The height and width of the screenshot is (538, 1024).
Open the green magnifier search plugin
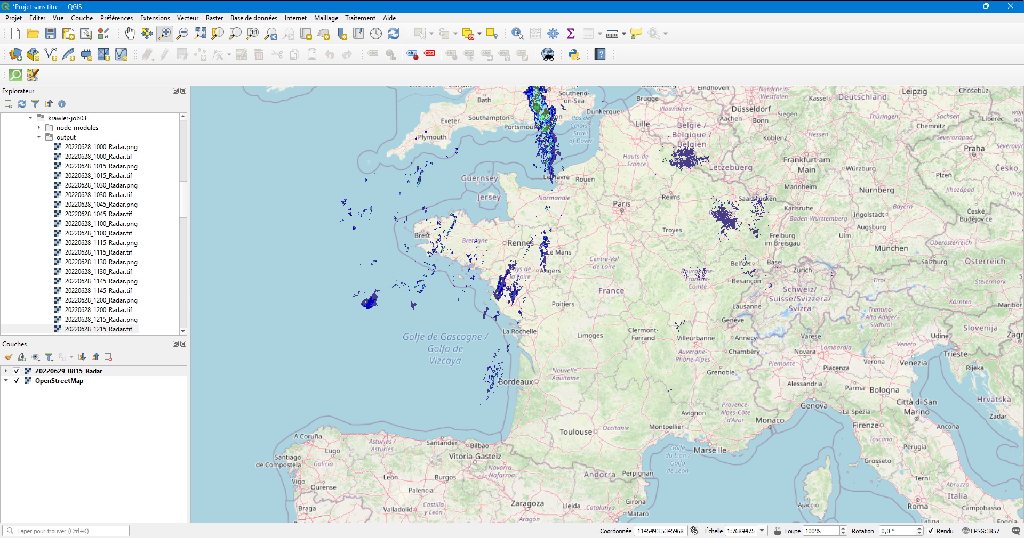coord(15,75)
